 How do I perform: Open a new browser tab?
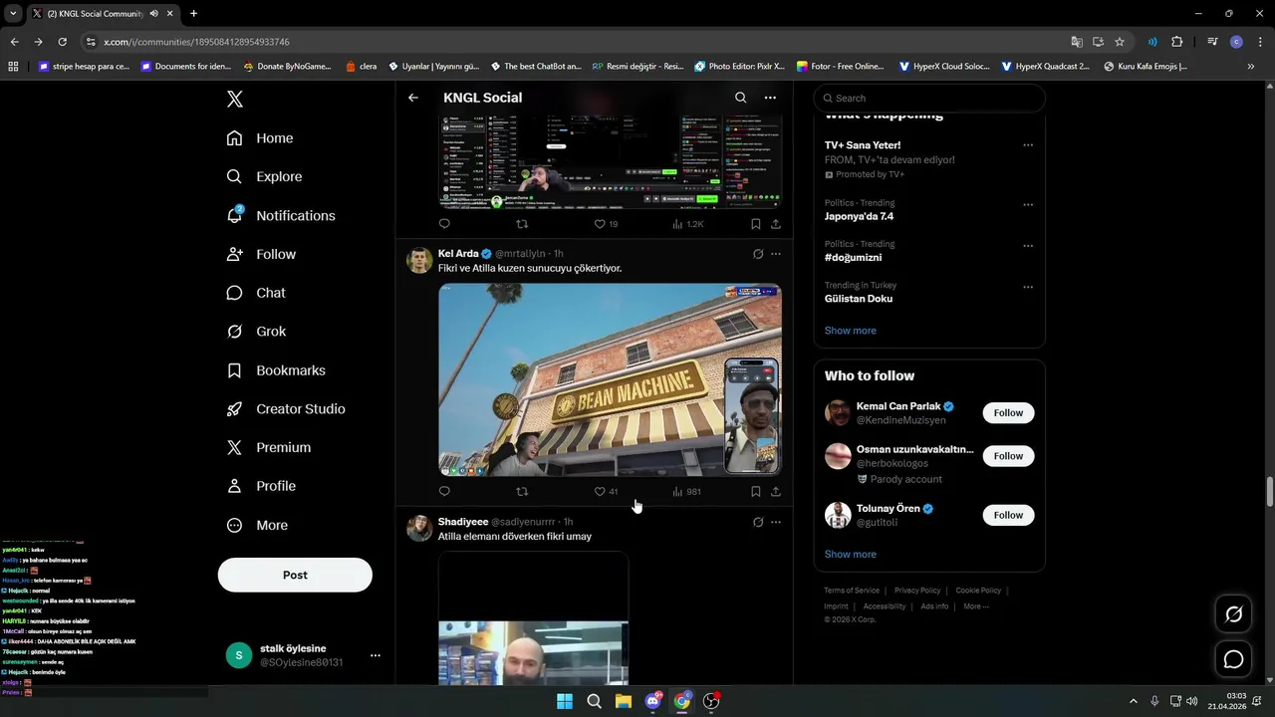[x=193, y=13]
